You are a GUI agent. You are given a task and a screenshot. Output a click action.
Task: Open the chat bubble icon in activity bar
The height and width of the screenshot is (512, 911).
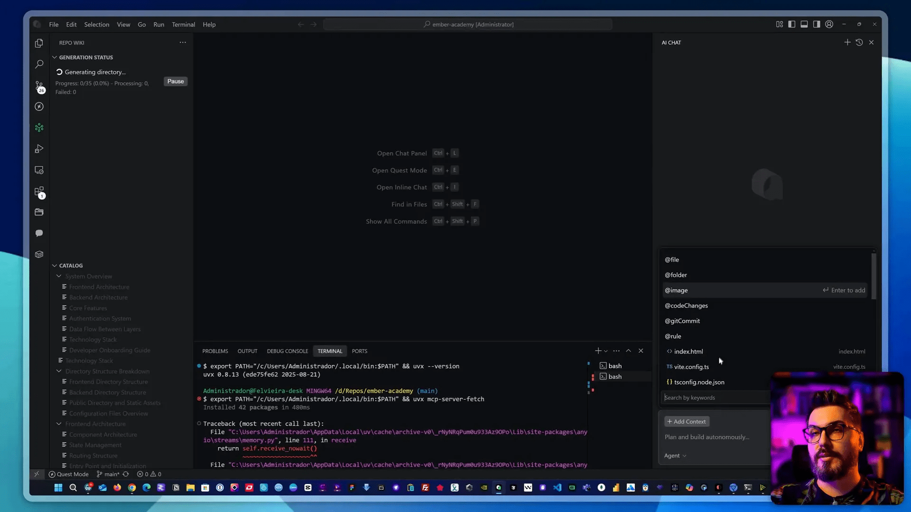(x=39, y=233)
